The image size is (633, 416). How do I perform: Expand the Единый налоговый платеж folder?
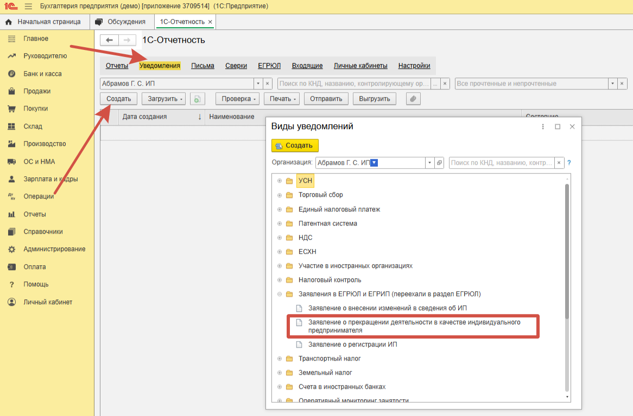coord(280,209)
